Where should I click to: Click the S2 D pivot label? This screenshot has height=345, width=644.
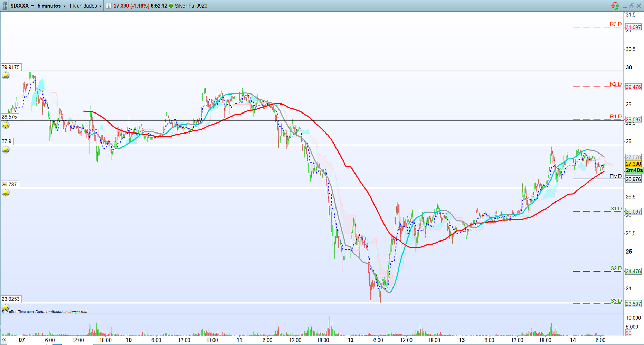(x=616, y=268)
